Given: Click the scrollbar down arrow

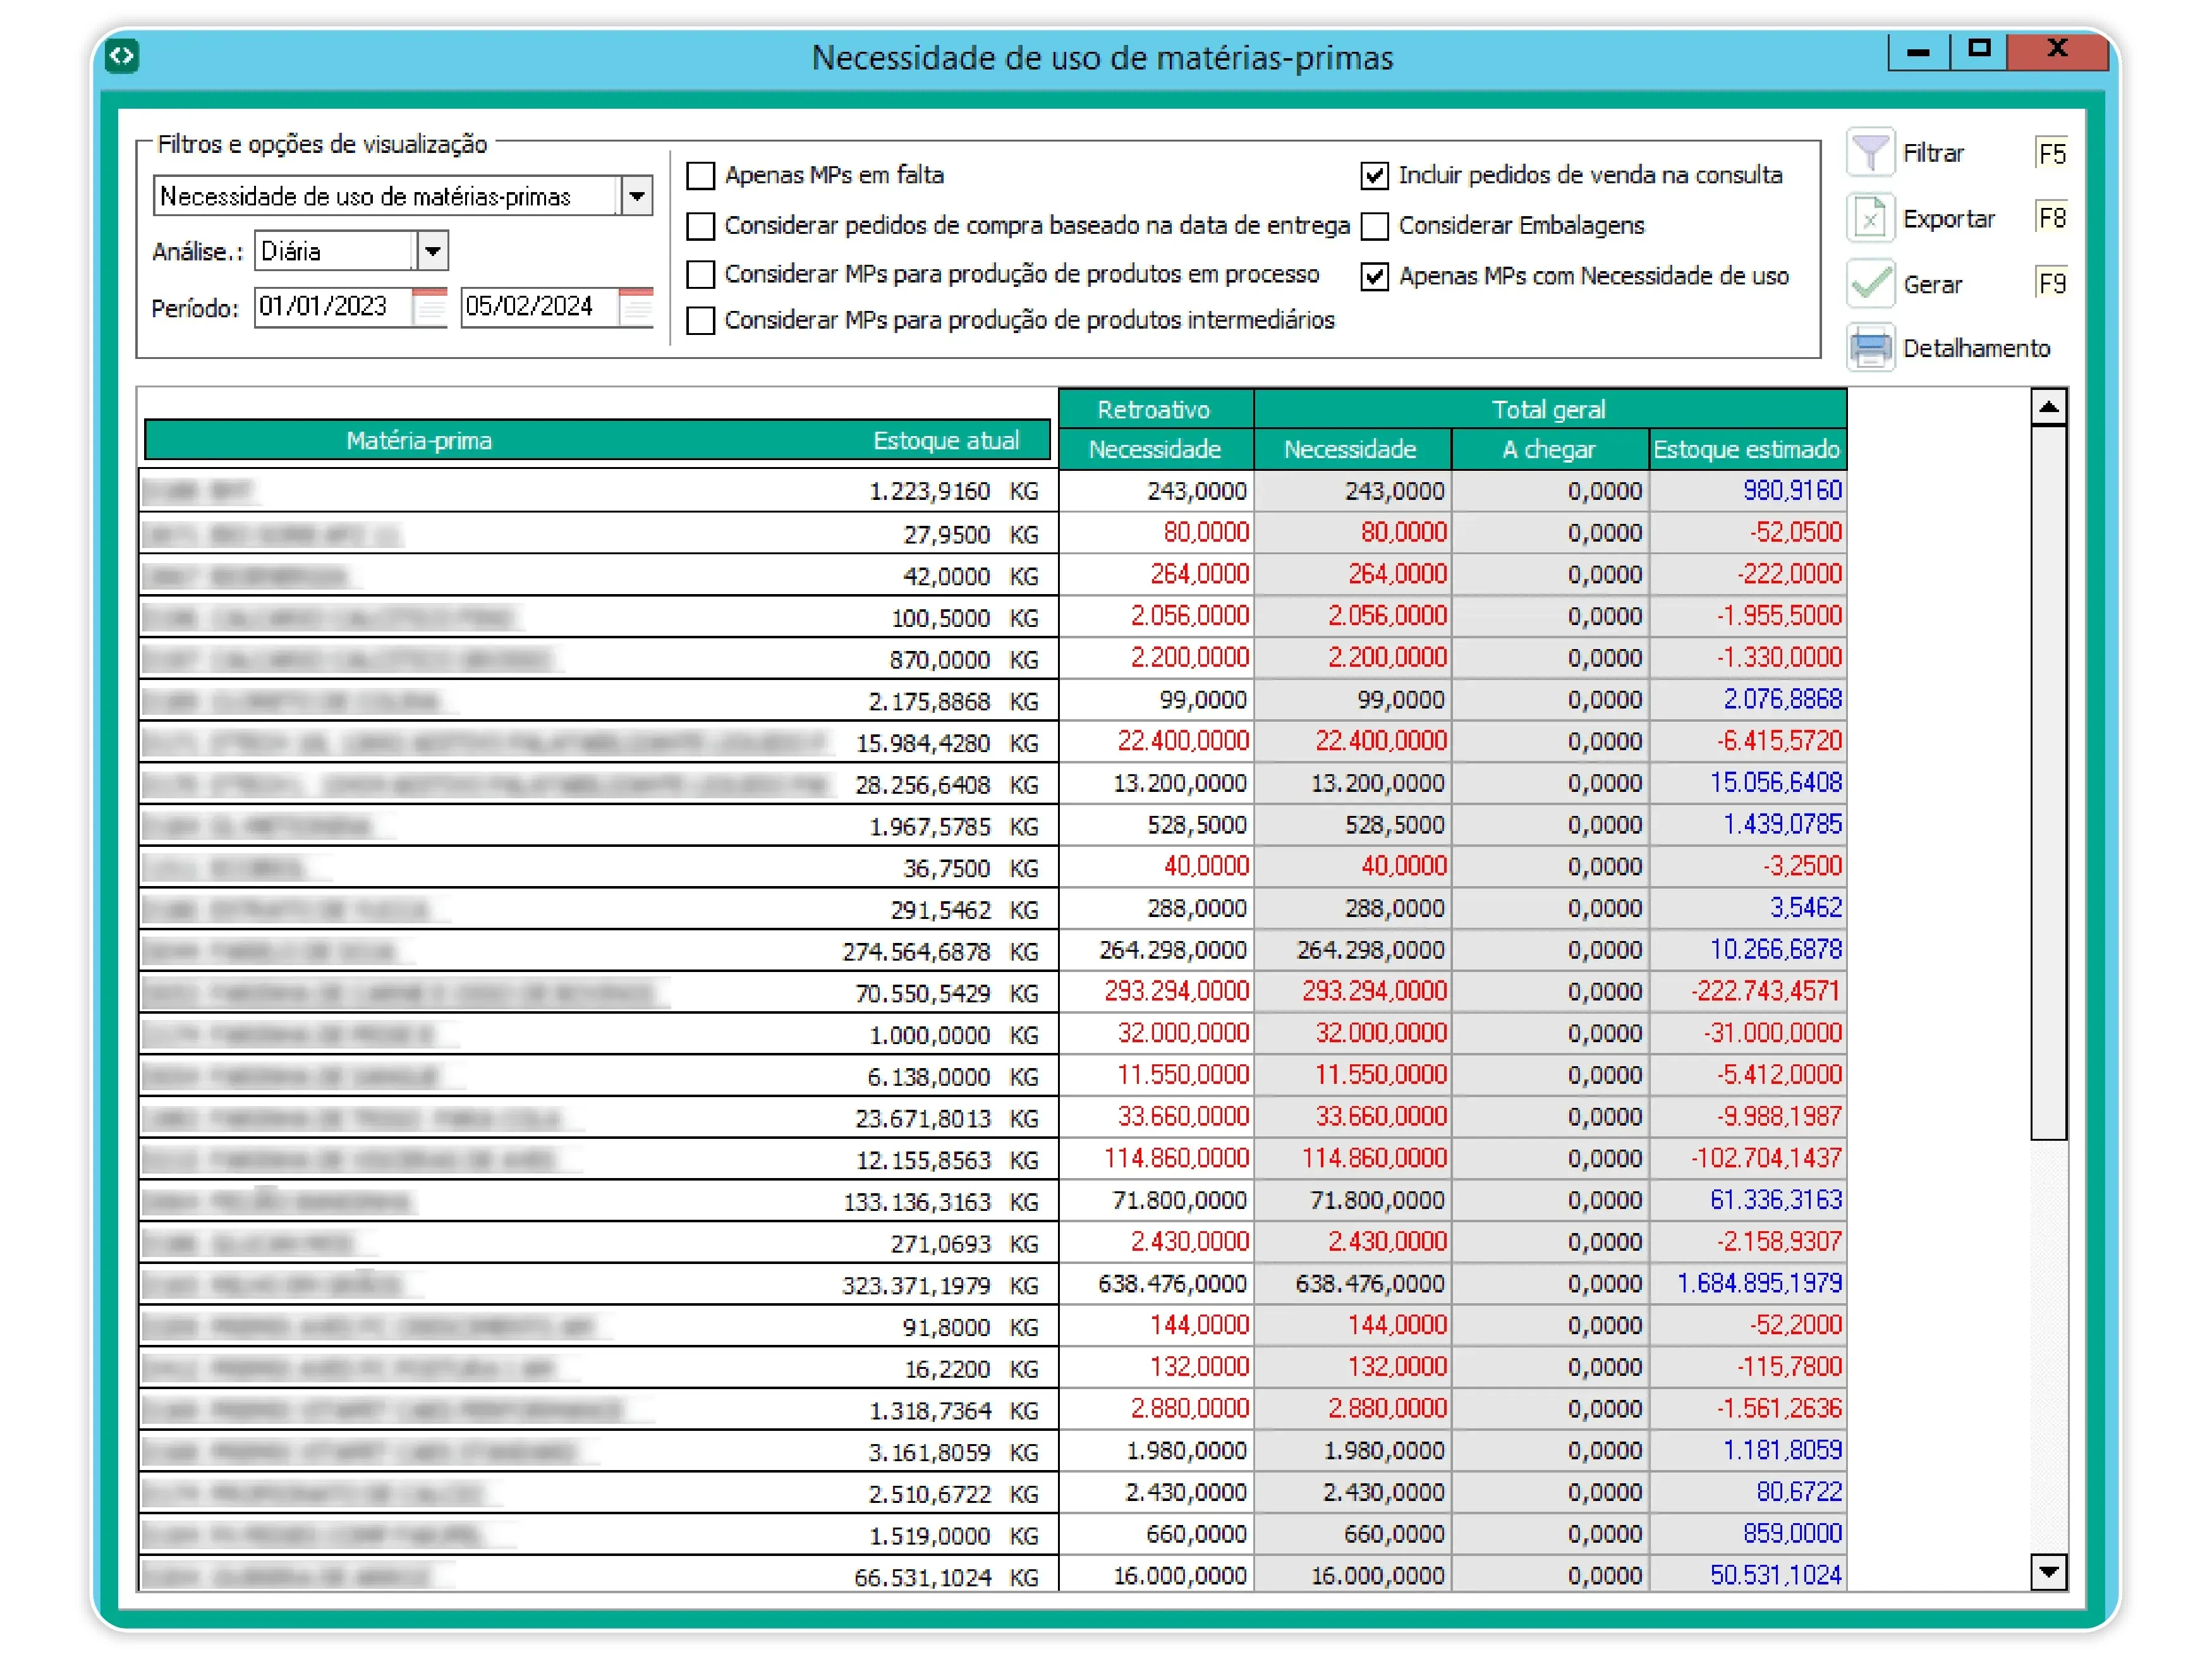Looking at the screenshot, I should pyautogui.click(x=2049, y=1572).
